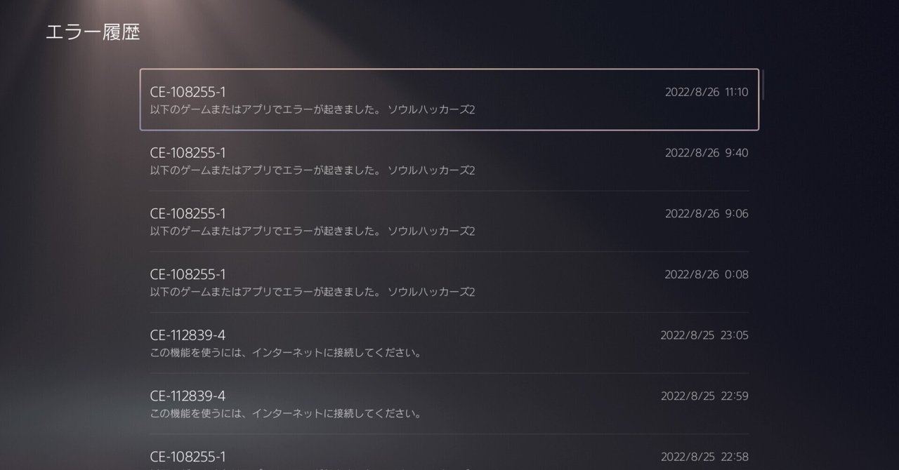Click the 2022/8/26 11:10 timestamp
The image size is (899, 470).
click(x=707, y=92)
